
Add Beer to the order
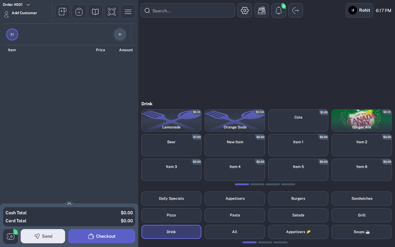pos(171,145)
